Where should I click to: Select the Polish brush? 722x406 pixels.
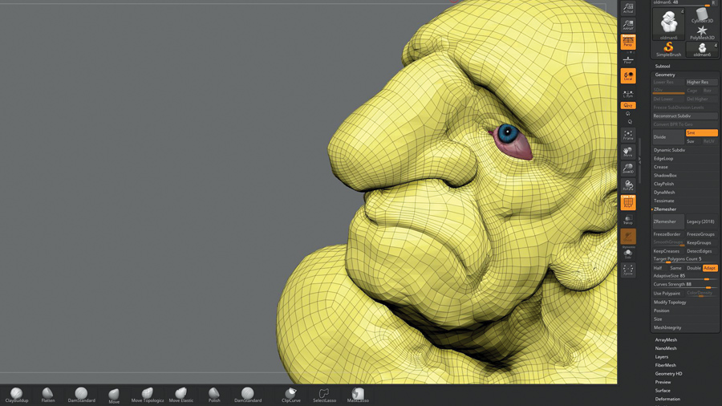point(214,395)
